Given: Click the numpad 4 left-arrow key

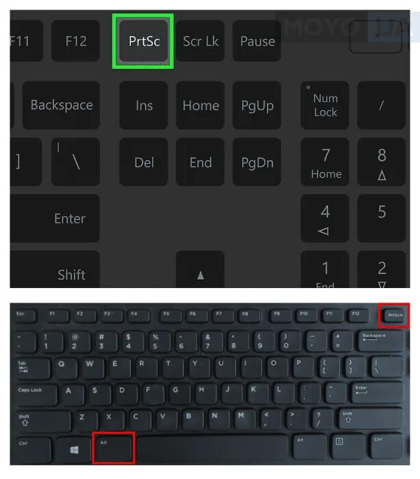Looking at the screenshot, I should pyautogui.click(x=325, y=218).
